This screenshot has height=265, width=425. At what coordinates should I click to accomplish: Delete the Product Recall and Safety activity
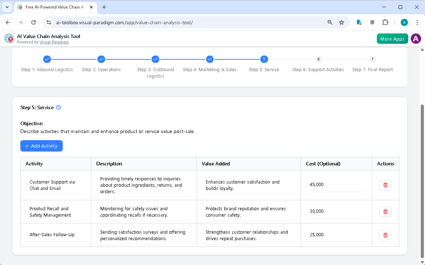point(385,211)
